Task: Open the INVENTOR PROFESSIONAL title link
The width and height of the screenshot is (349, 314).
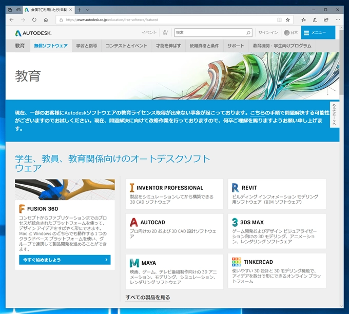Action: 170,188
